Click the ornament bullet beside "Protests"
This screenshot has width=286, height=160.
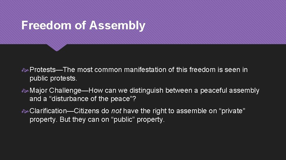(x=25, y=70)
